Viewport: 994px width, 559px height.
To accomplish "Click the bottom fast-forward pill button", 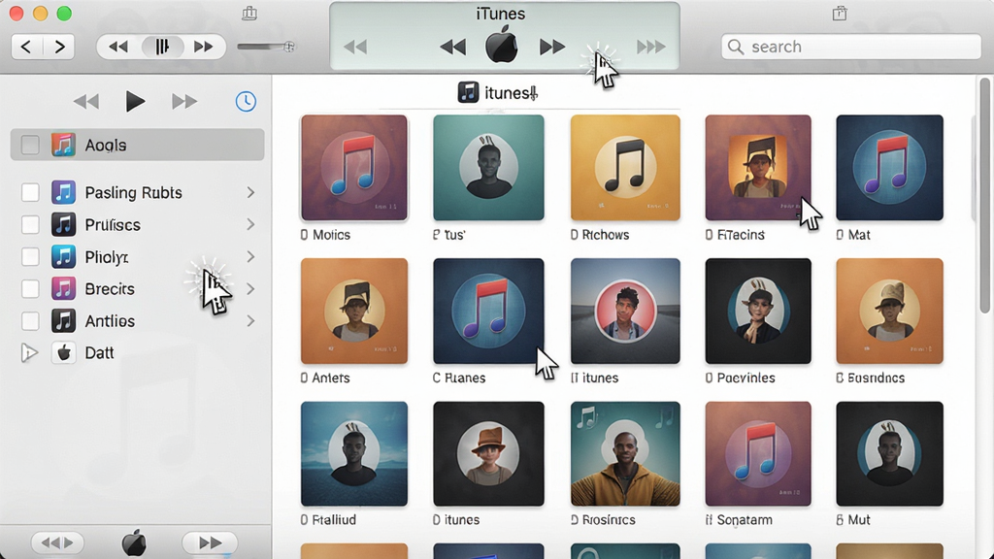I will [210, 543].
